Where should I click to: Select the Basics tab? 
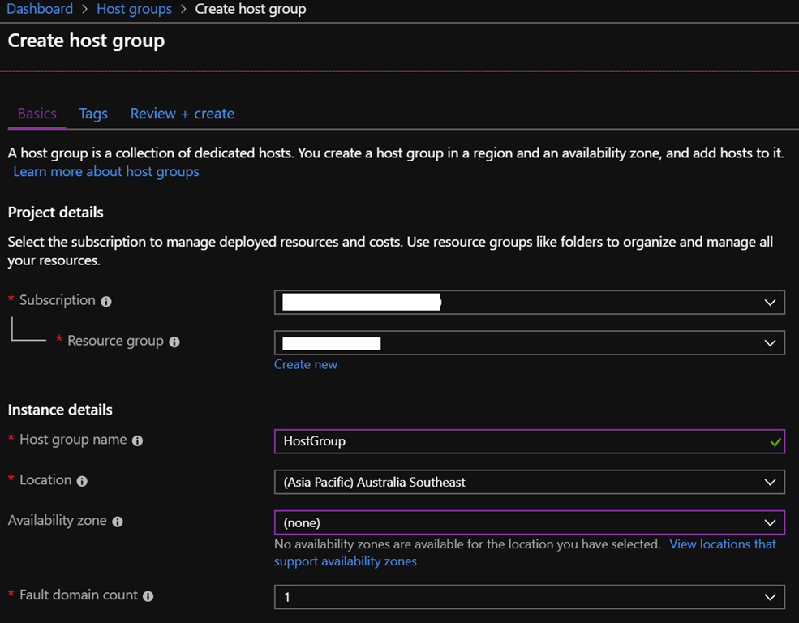point(37,114)
